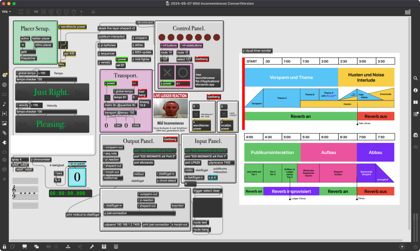
Task: Click the large X button in Control Panel
Action: (167, 73)
